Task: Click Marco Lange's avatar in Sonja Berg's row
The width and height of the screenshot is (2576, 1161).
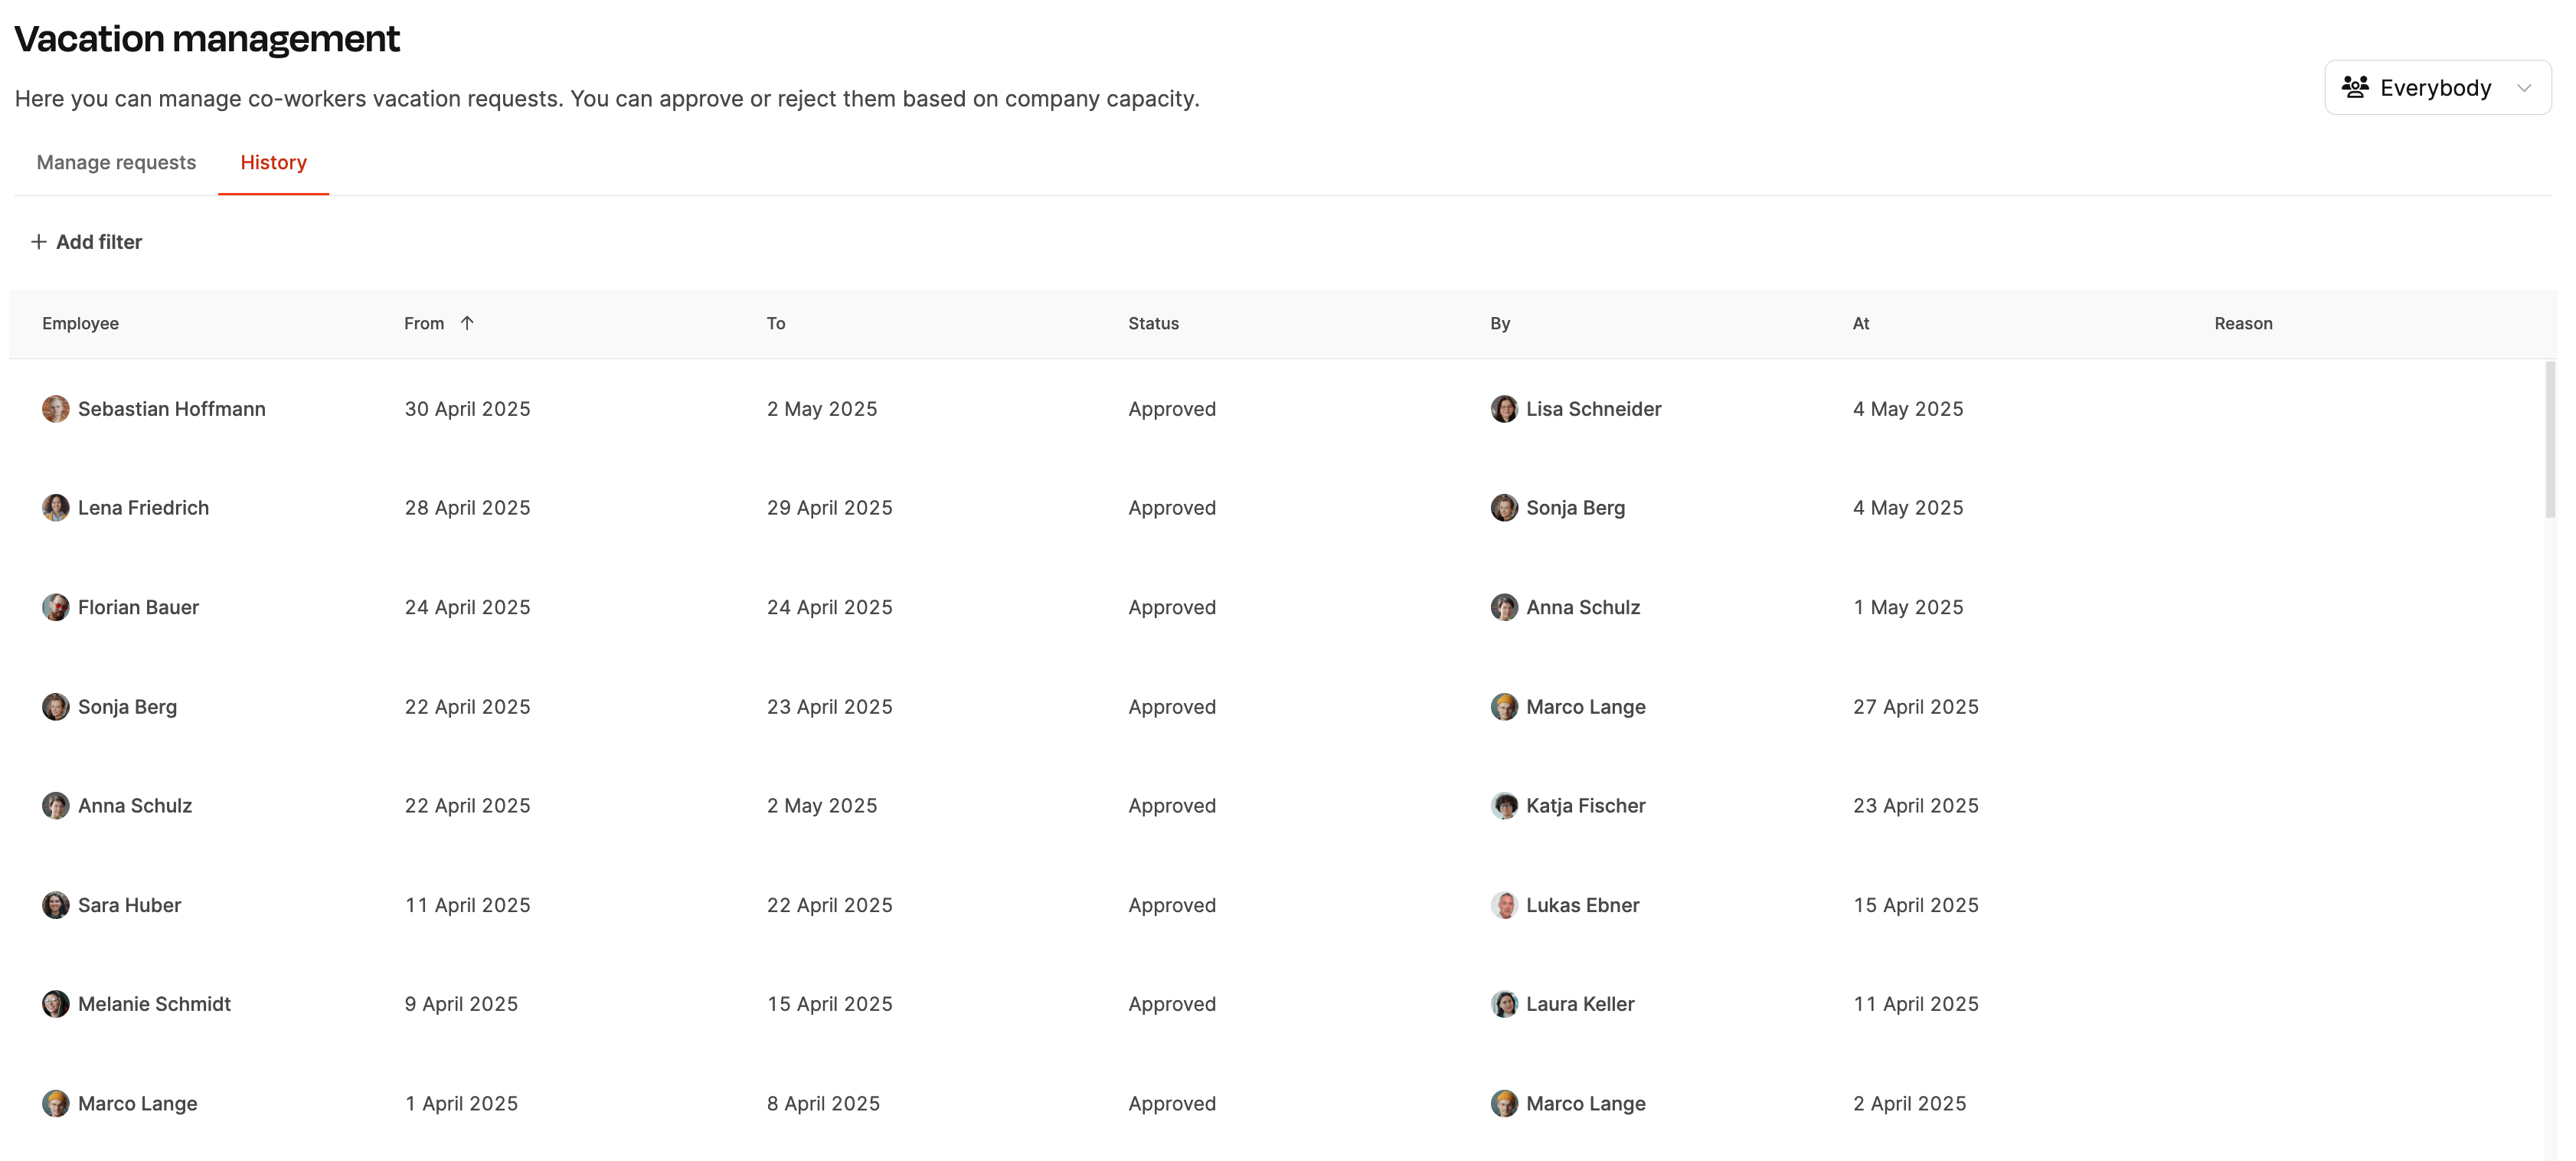Action: point(1504,707)
